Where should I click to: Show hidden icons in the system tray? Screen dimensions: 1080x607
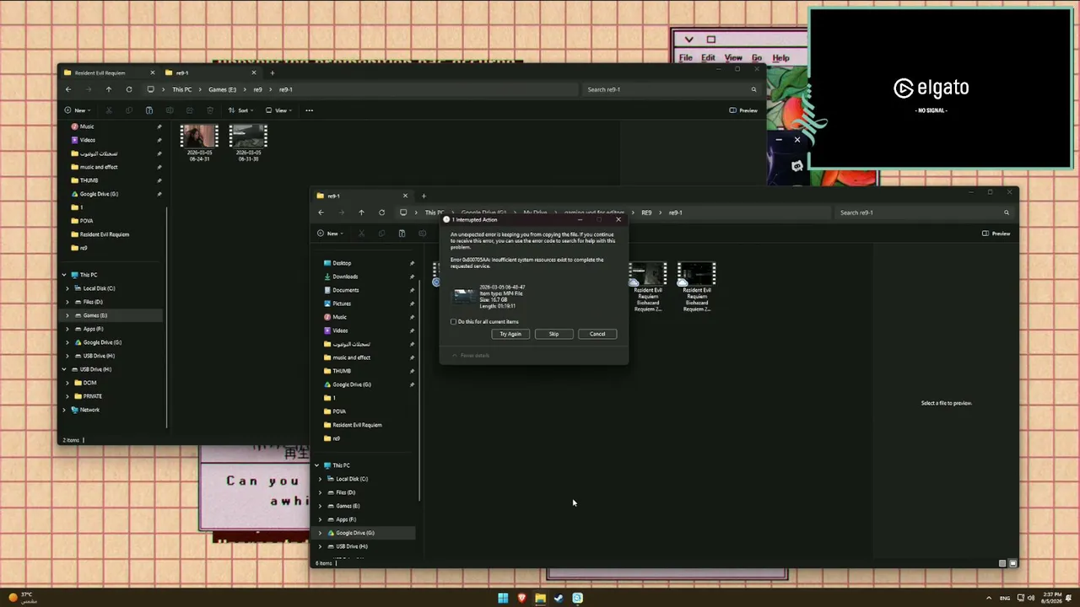(989, 598)
